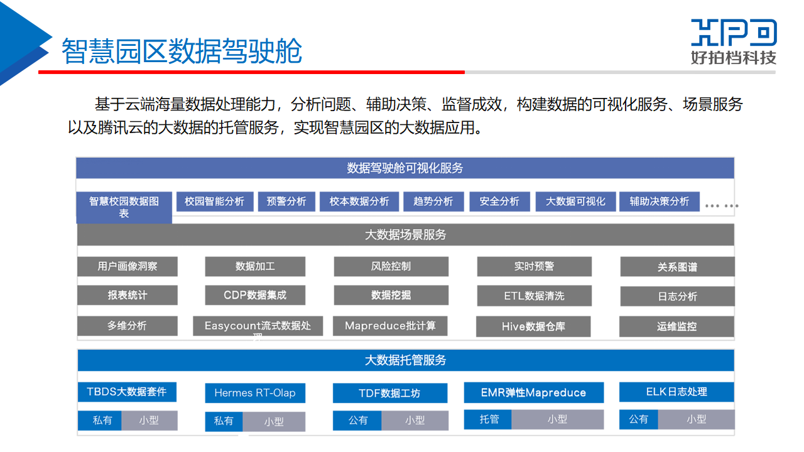Click the HPD 好拍档科技 logo
The height and width of the screenshot is (452, 804).
734,42
